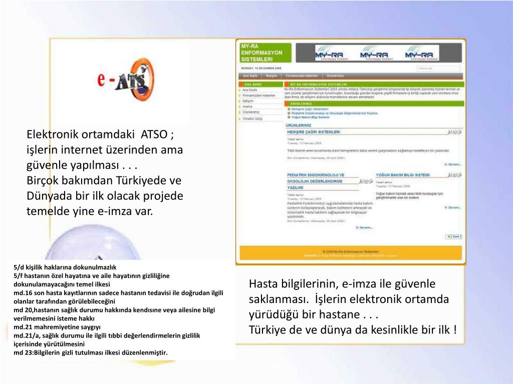Image resolution: width=513 pixels, height=384 pixels.
Task: Select Ürünlerimiz in the sidebar menu
Action: 251,112
